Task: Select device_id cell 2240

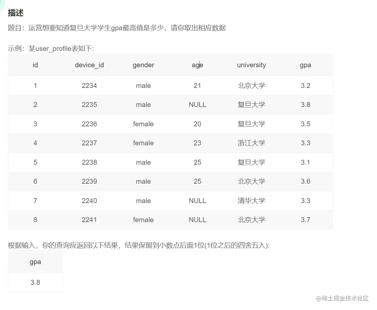Action: (89, 201)
